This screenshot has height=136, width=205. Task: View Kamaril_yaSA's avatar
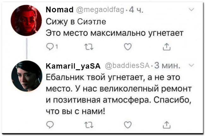(26, 75)
